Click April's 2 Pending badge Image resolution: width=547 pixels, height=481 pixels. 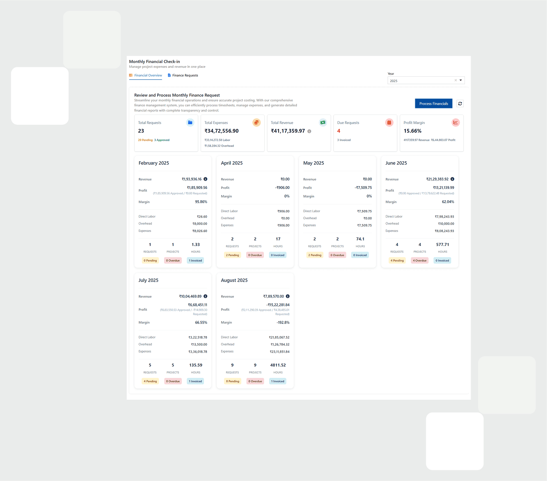pos(233,255)
